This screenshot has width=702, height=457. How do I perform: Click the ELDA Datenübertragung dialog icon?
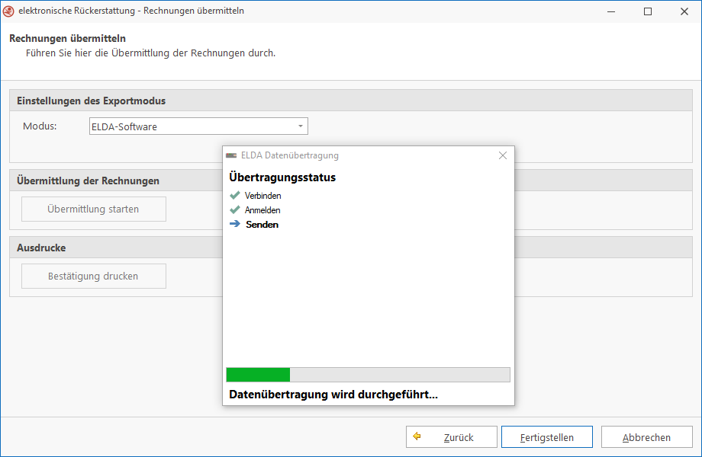[231, 155]
